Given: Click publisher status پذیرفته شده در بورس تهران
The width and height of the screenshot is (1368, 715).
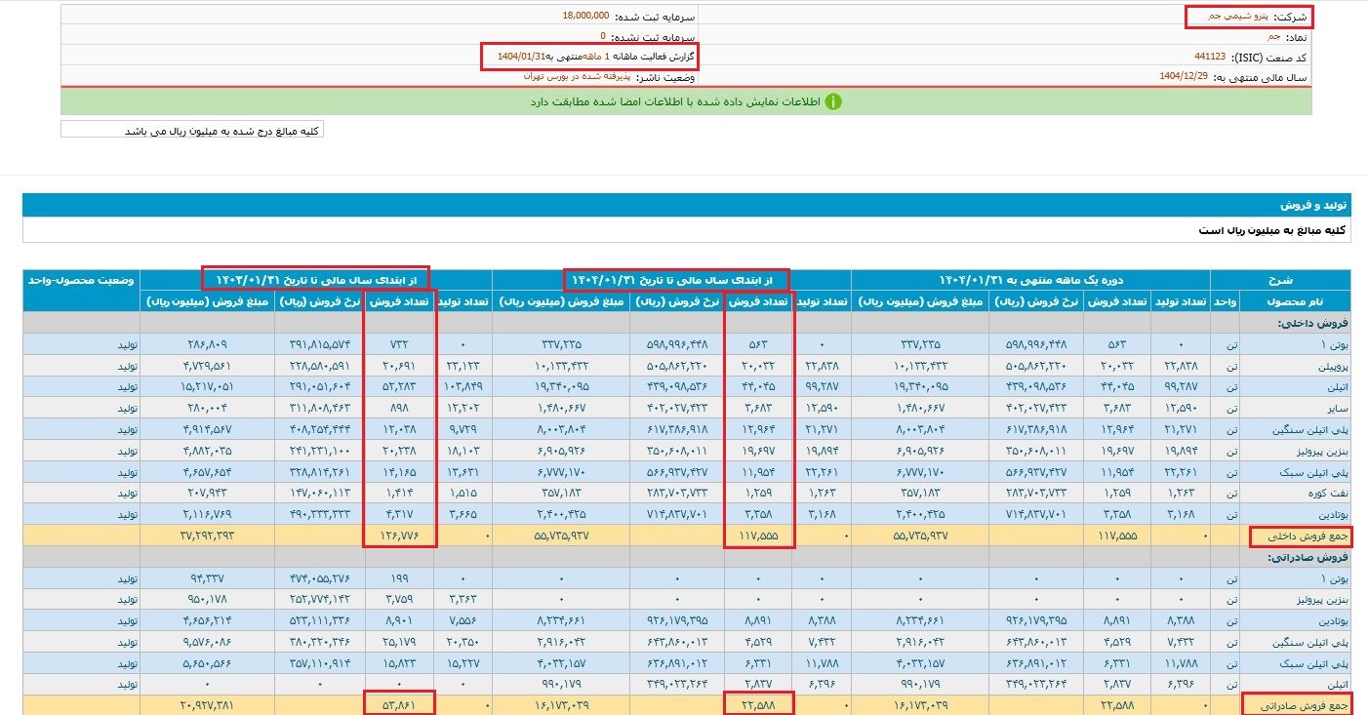Looking at the screenshot, I should coord(576,75).
